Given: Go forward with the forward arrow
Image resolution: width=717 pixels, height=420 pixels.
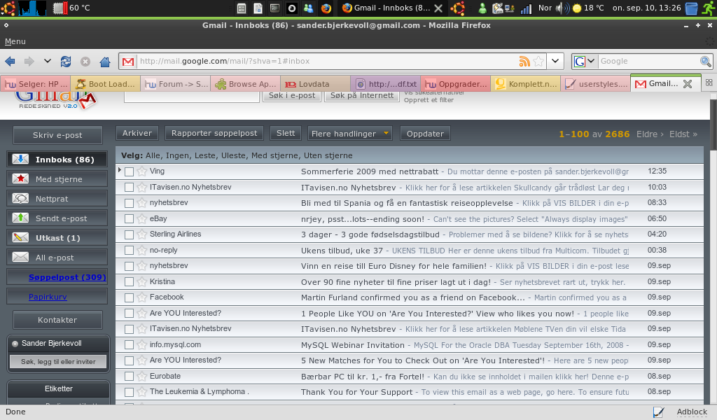Looking at the screenshot, I should tap(29, 61).
